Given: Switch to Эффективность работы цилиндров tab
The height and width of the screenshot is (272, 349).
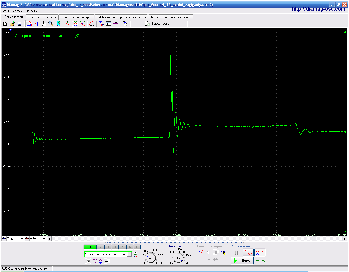Looking at the screenshot, I should coord(121,17).
